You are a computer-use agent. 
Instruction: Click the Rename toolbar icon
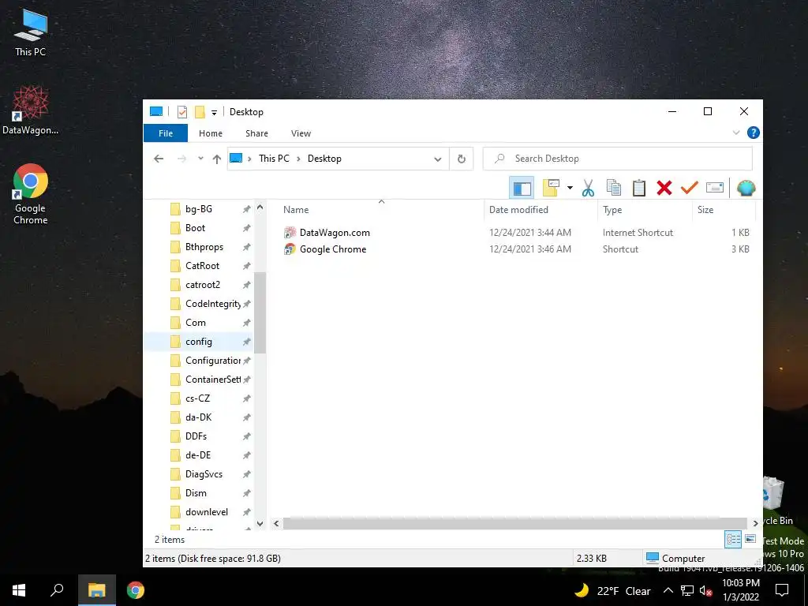[x=715, y=188]
